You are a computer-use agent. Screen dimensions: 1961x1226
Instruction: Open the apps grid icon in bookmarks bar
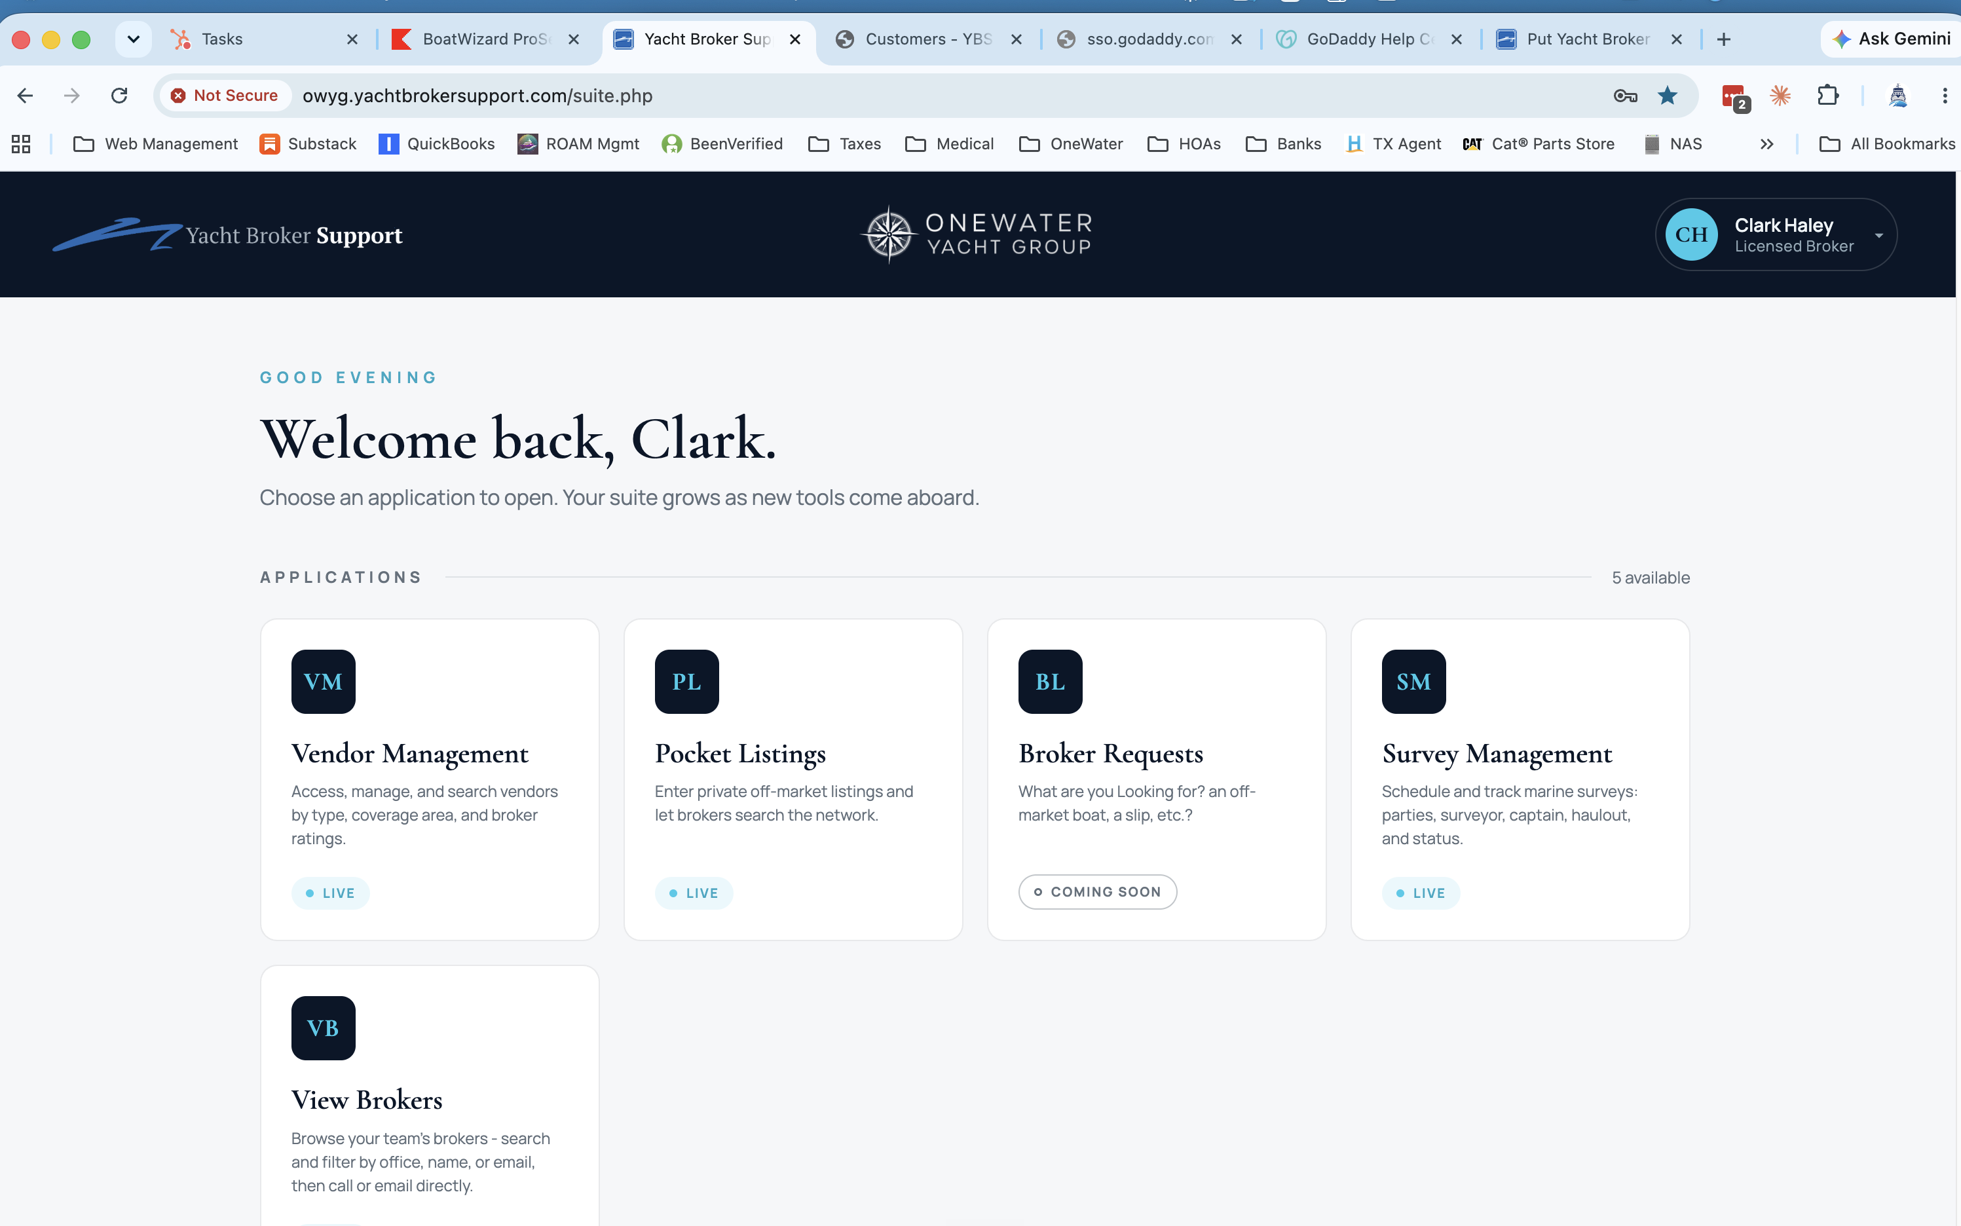pyautogui.click(x=21, y=143)
